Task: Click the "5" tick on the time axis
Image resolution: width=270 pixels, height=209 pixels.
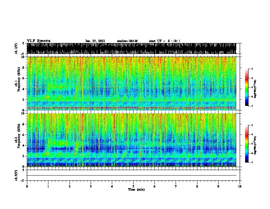Action: click(133, 186)
